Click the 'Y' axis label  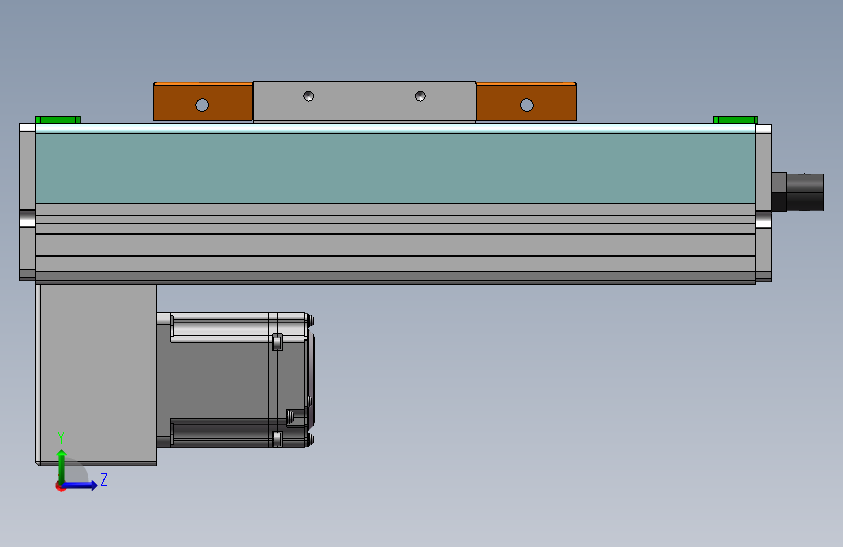pyautogui.click(x=61, y=438)
